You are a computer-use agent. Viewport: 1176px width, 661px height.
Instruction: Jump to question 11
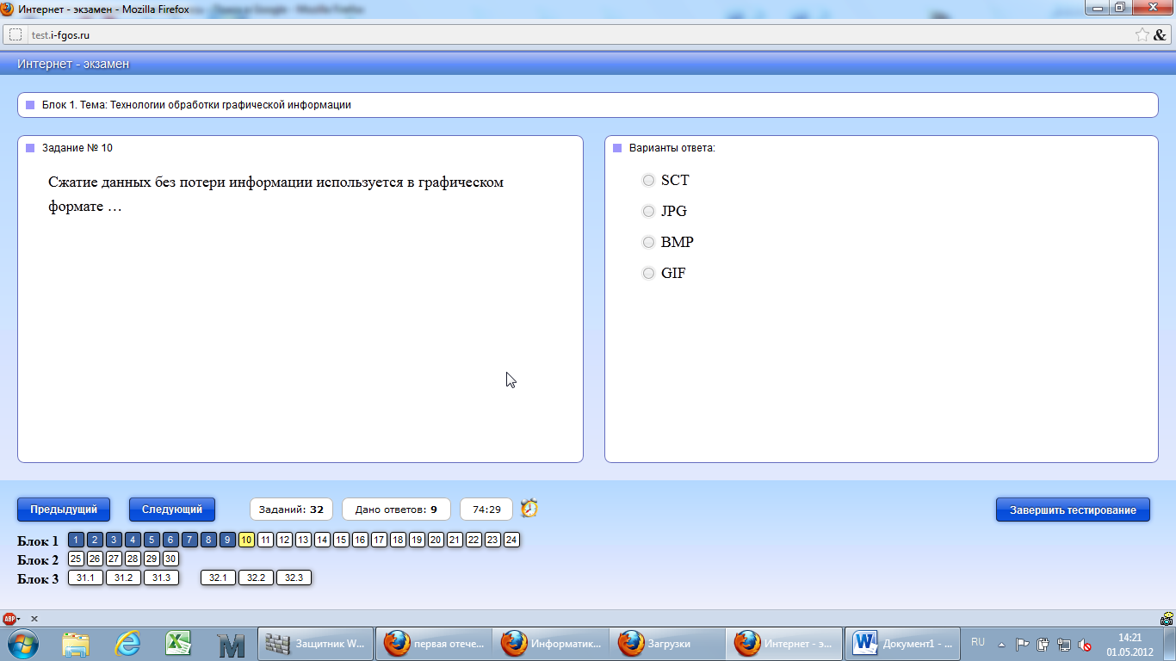point(265,541)
